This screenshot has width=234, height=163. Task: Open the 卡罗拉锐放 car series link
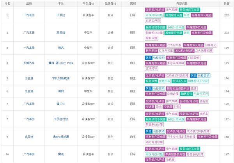(x=61, y=119)
